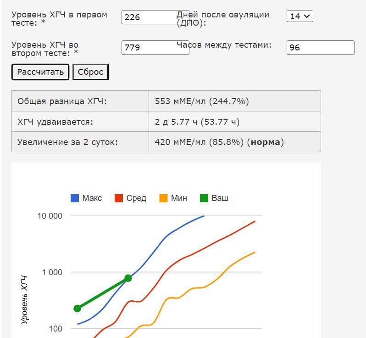Click the Уровень ХГЧ vertical axis title
Viewport: 366px width, 338px height.
(25, 300)
